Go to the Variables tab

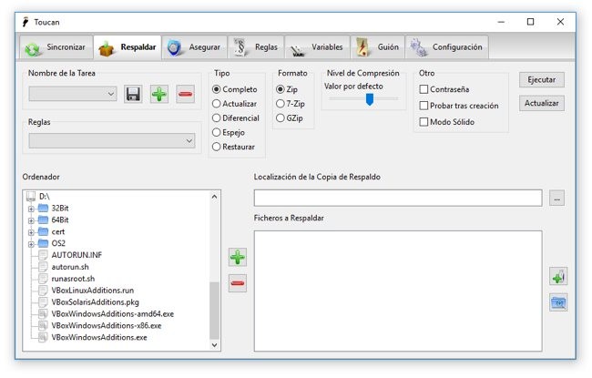coord(318,47)
